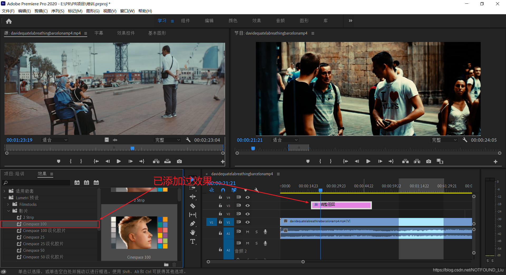Export frame from Source monitor
The height and width of the screenshot is (275, 506).
point(179,161)
